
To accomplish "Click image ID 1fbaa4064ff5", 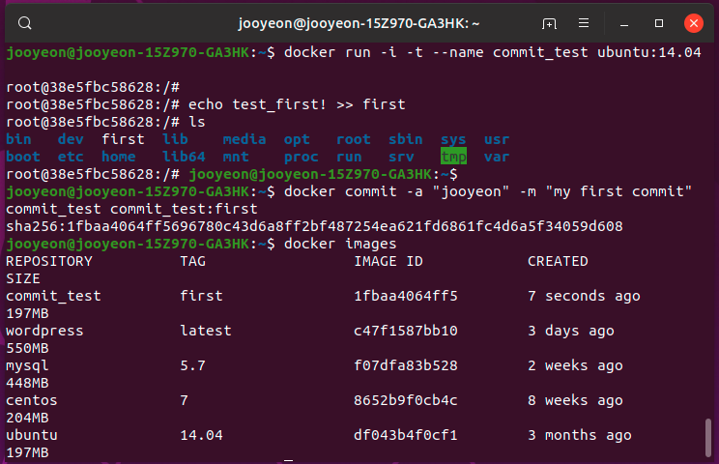I will pos(405,296).
